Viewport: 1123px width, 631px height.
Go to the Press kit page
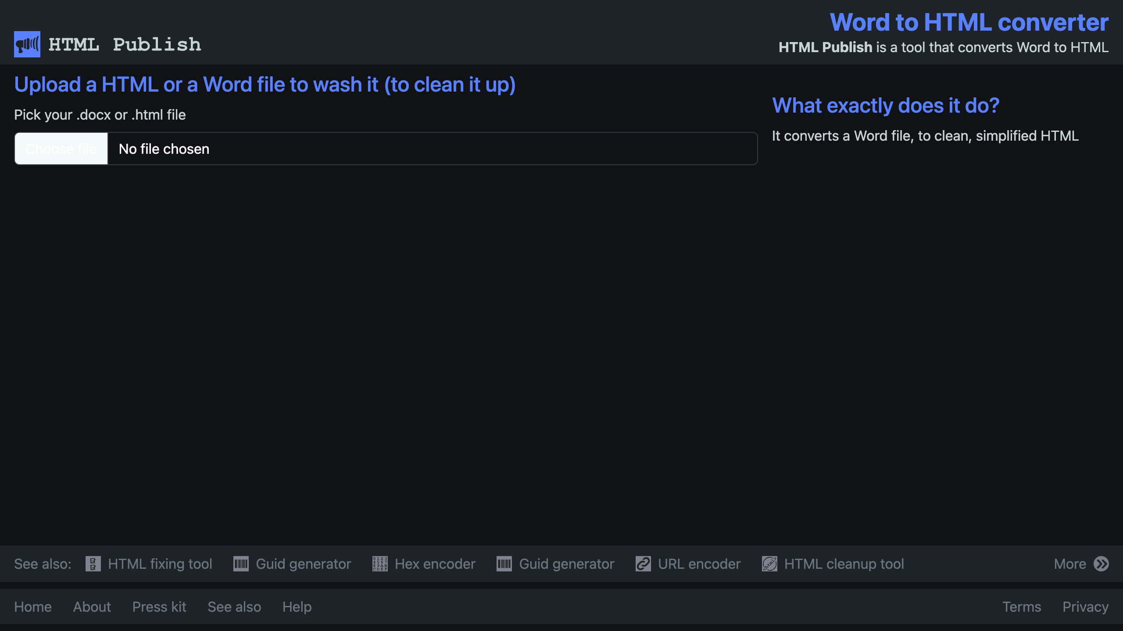159,607
